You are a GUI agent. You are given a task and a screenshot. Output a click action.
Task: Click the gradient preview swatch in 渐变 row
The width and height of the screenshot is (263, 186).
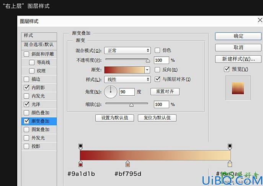pyautogui.click(x=124, y=70)
